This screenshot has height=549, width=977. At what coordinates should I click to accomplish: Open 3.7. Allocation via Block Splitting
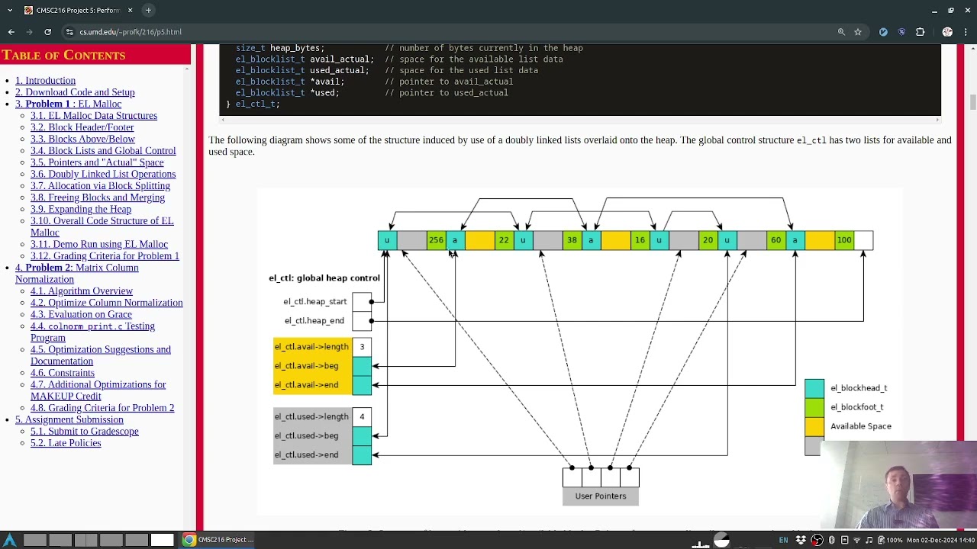tap(100, 186)
